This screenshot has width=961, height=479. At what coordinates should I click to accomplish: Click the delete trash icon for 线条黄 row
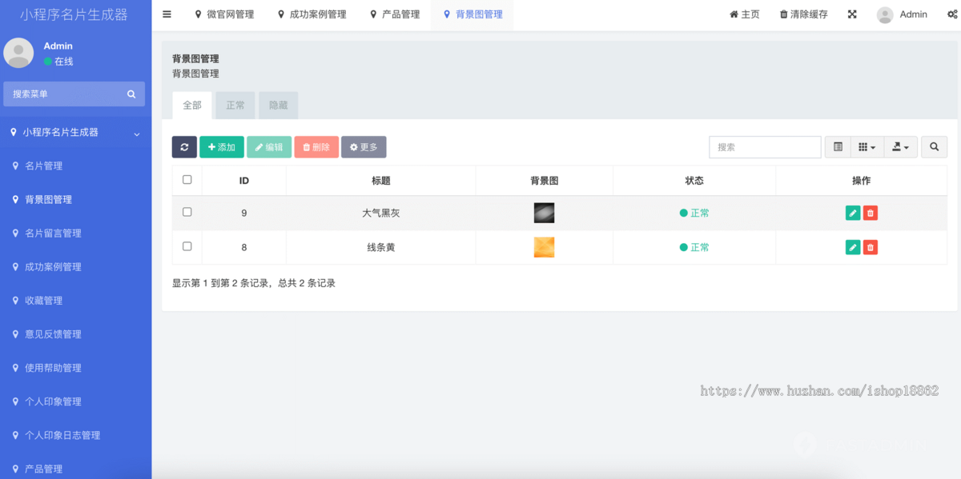point(871,247)
